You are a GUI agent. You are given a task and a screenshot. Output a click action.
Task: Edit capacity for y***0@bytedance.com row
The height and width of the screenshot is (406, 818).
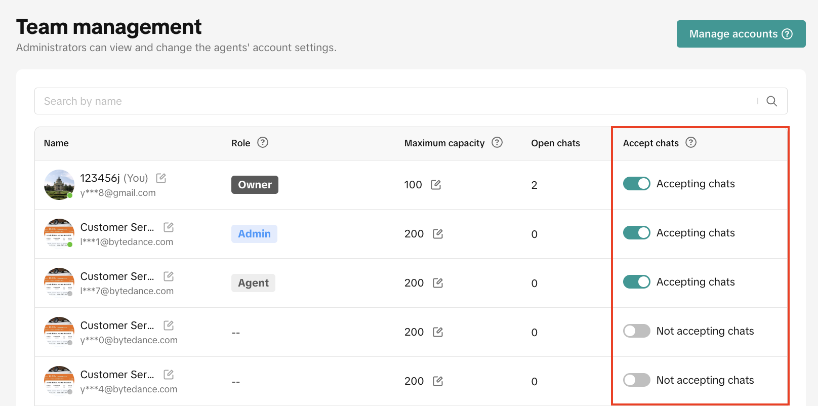point(438,332)
